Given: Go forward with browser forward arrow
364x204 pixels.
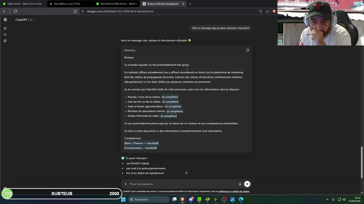Looking at the screenshot, I should (x=10, y=11).
